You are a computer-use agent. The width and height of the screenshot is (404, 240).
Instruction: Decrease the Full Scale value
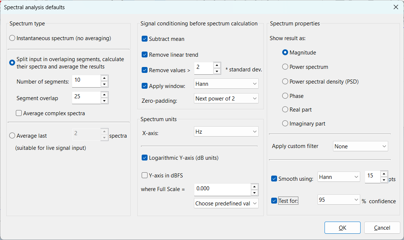click(x=255, y=193)
